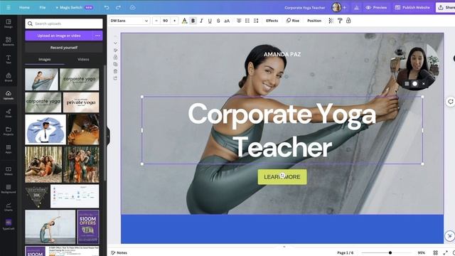Click the zoom slider handle
The image size is (455, 256).
(390, 253)
